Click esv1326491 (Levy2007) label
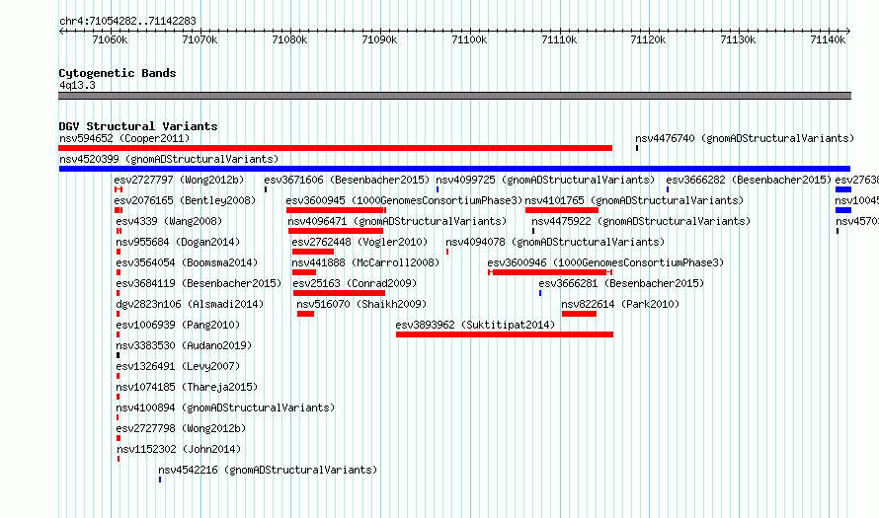Screen dimensions: 879x518 [178, 366]
